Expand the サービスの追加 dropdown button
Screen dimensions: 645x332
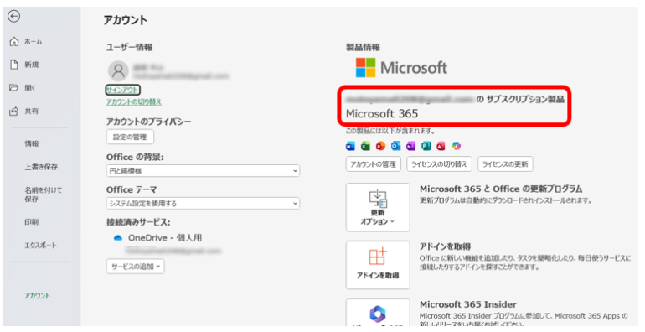coord(136,266)
